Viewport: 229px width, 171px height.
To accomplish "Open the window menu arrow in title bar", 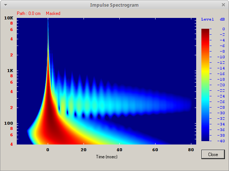I will click(x=6, y=5).
